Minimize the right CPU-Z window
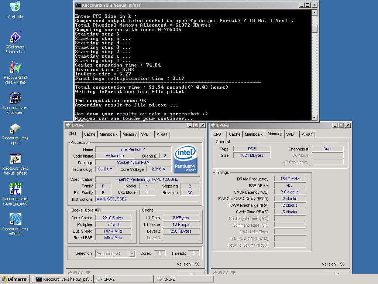 tap(335, 125)
